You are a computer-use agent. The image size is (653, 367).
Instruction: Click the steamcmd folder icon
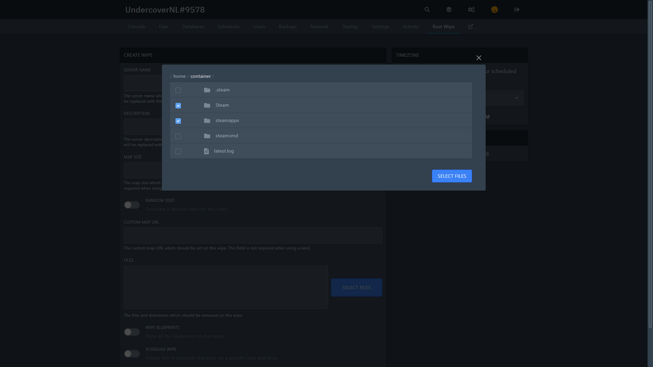(207, 136)
